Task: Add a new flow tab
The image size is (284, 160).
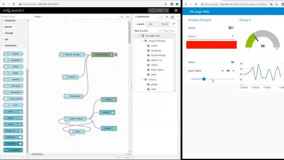Action: pyautogui.click(x=122, y=17)
